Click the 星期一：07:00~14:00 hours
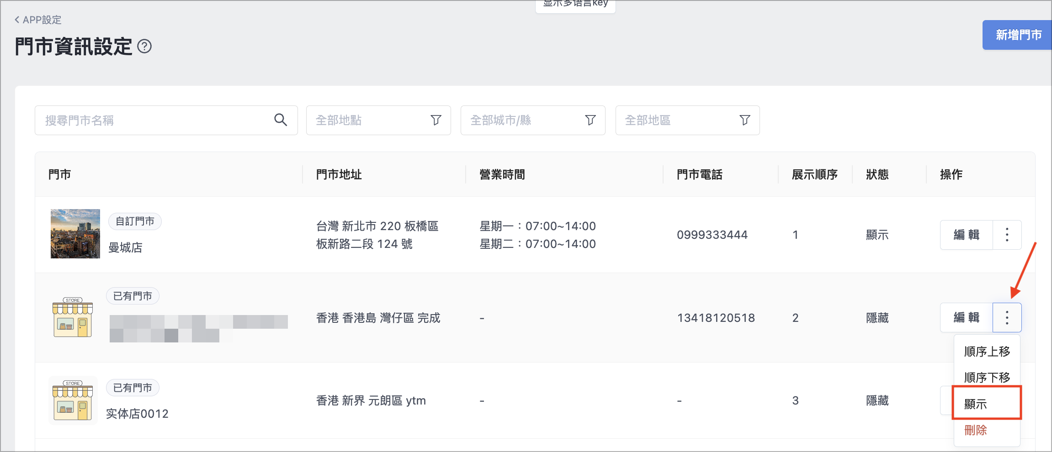Viewport: 1052px width, 452px height. [537, 226]
